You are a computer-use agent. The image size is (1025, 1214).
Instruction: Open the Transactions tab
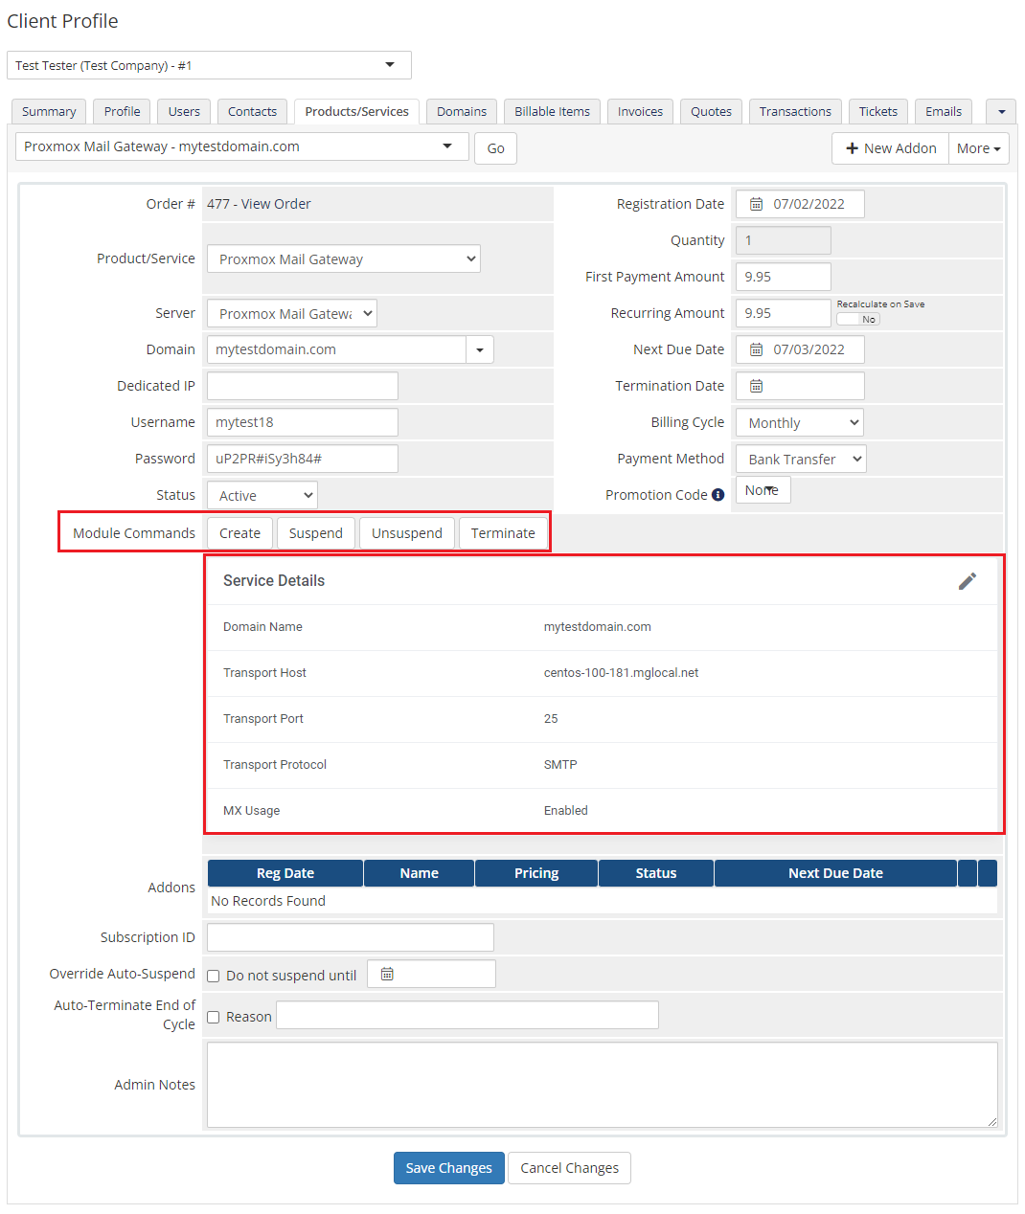pyautogui.click(x=795, y=112)
